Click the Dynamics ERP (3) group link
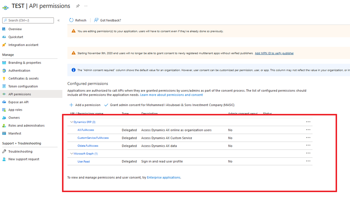The height and width of the screenshot is (209, 350). [84, 122]
